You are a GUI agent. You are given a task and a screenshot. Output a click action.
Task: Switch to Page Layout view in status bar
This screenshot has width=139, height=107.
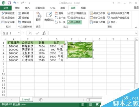click(90, 105)
